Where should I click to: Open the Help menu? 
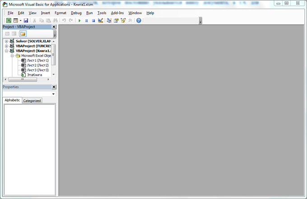[150, 13]
